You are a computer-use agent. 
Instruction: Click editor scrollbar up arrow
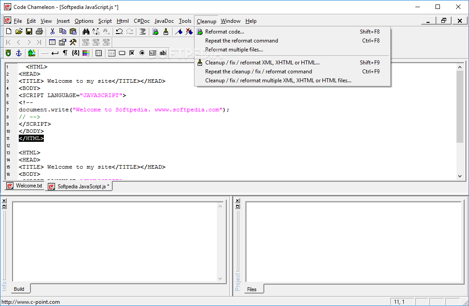460,67
